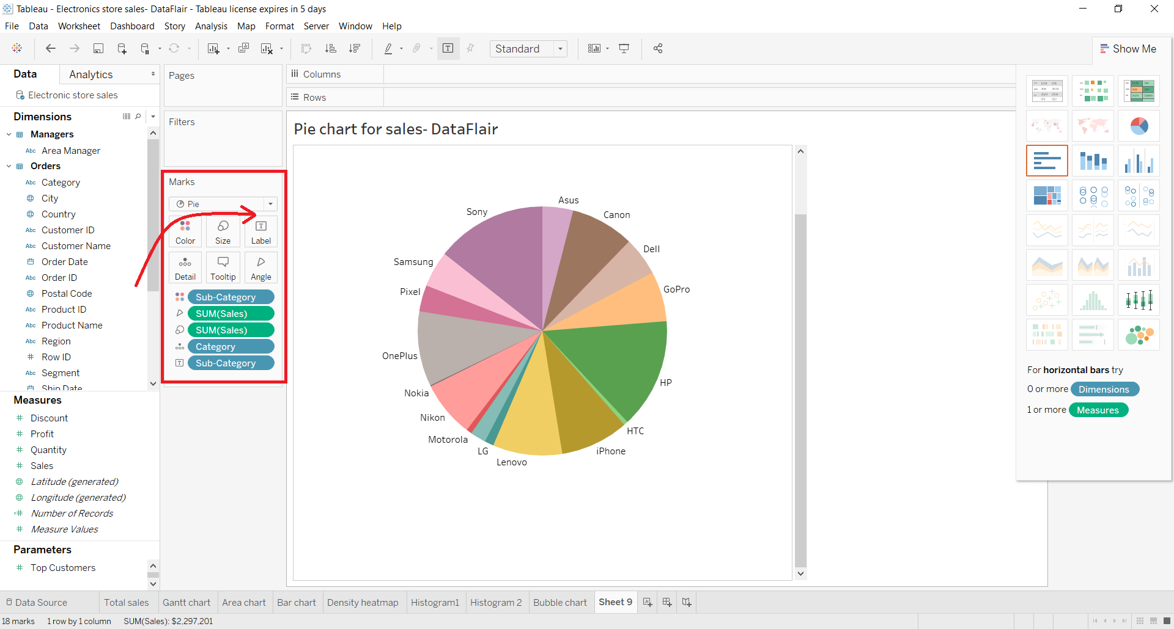Toggle Pause Auto Updates icon
This screenshot has width=1174, height=629.
tap(145, 48)
